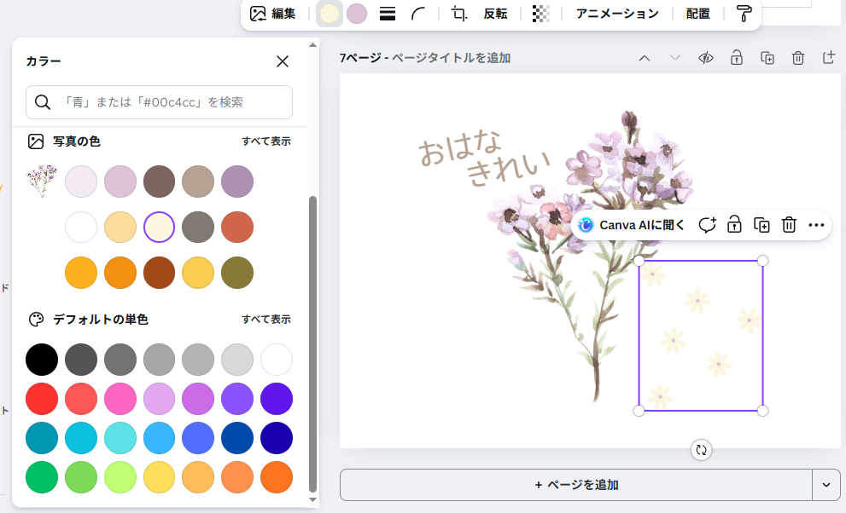Delete page 7 with trash icon
The width and height of the screenshot is (846, 513).
(797, 58)
